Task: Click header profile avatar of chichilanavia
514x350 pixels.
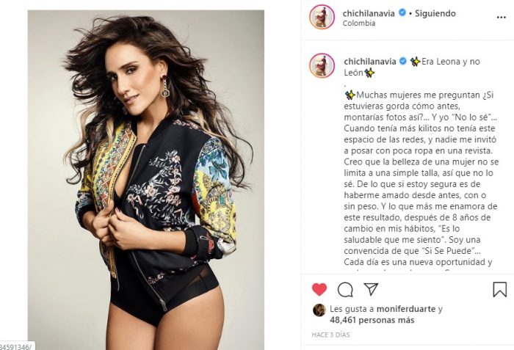Action: tap(322, 17)
